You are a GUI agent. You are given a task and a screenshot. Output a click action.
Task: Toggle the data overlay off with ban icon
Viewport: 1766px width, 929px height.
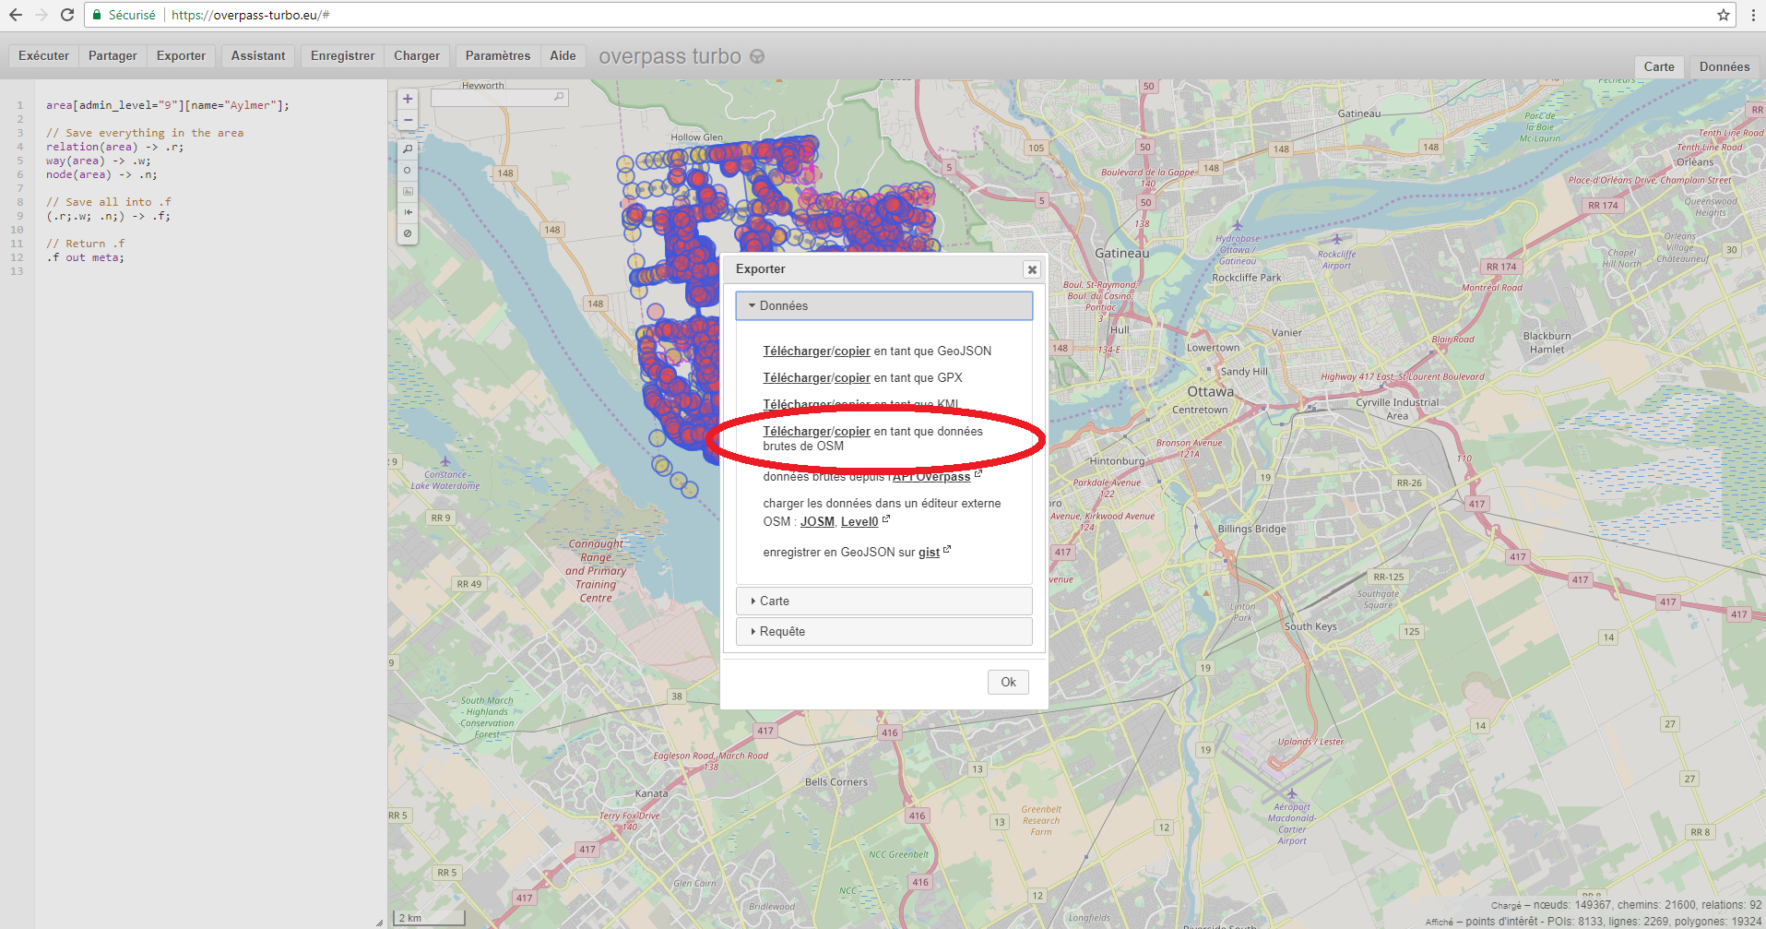(408, 233)
